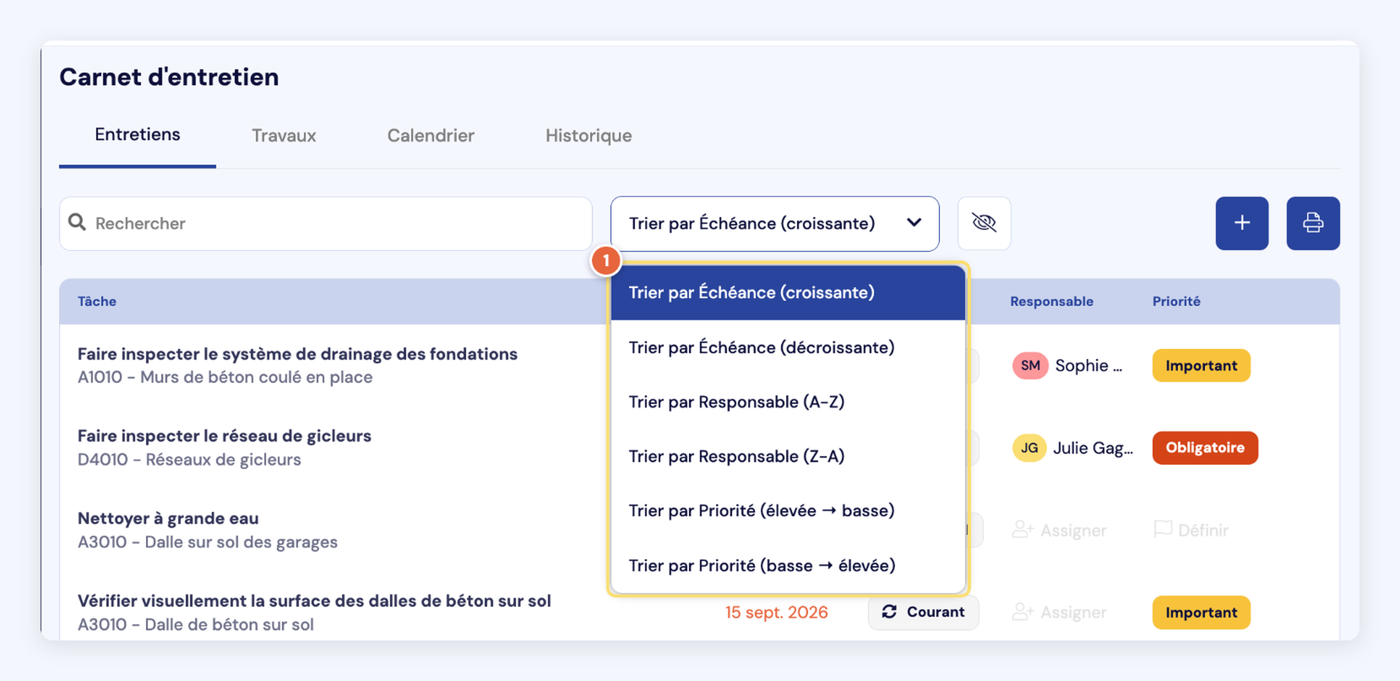Click the plus icon to add an entry
Image resolution: width=1400 pixels, height=681 pixels.
pos(1241,223)
